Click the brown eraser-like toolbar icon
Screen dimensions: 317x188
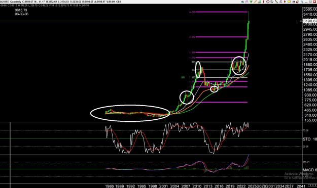pos(298,2)
